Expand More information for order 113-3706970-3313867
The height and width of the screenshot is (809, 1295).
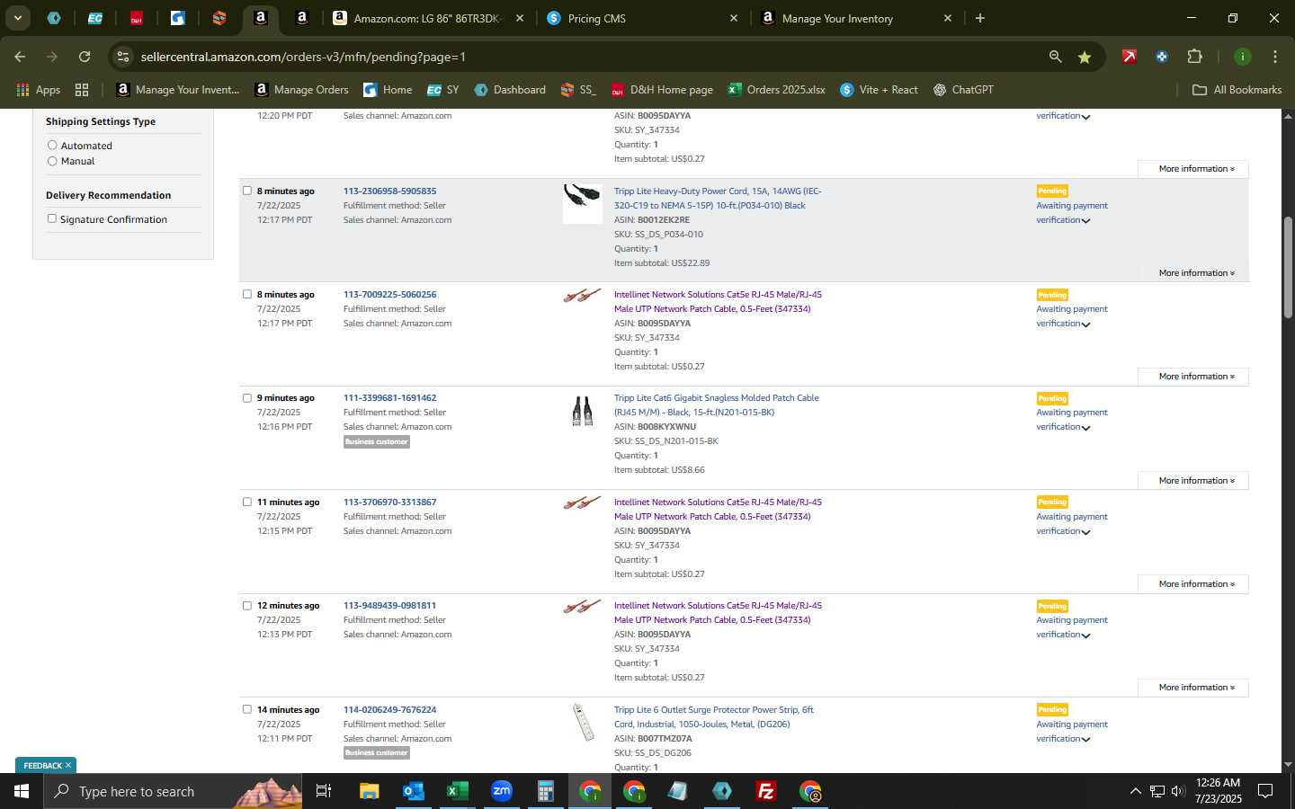[x=1193, y=584]
